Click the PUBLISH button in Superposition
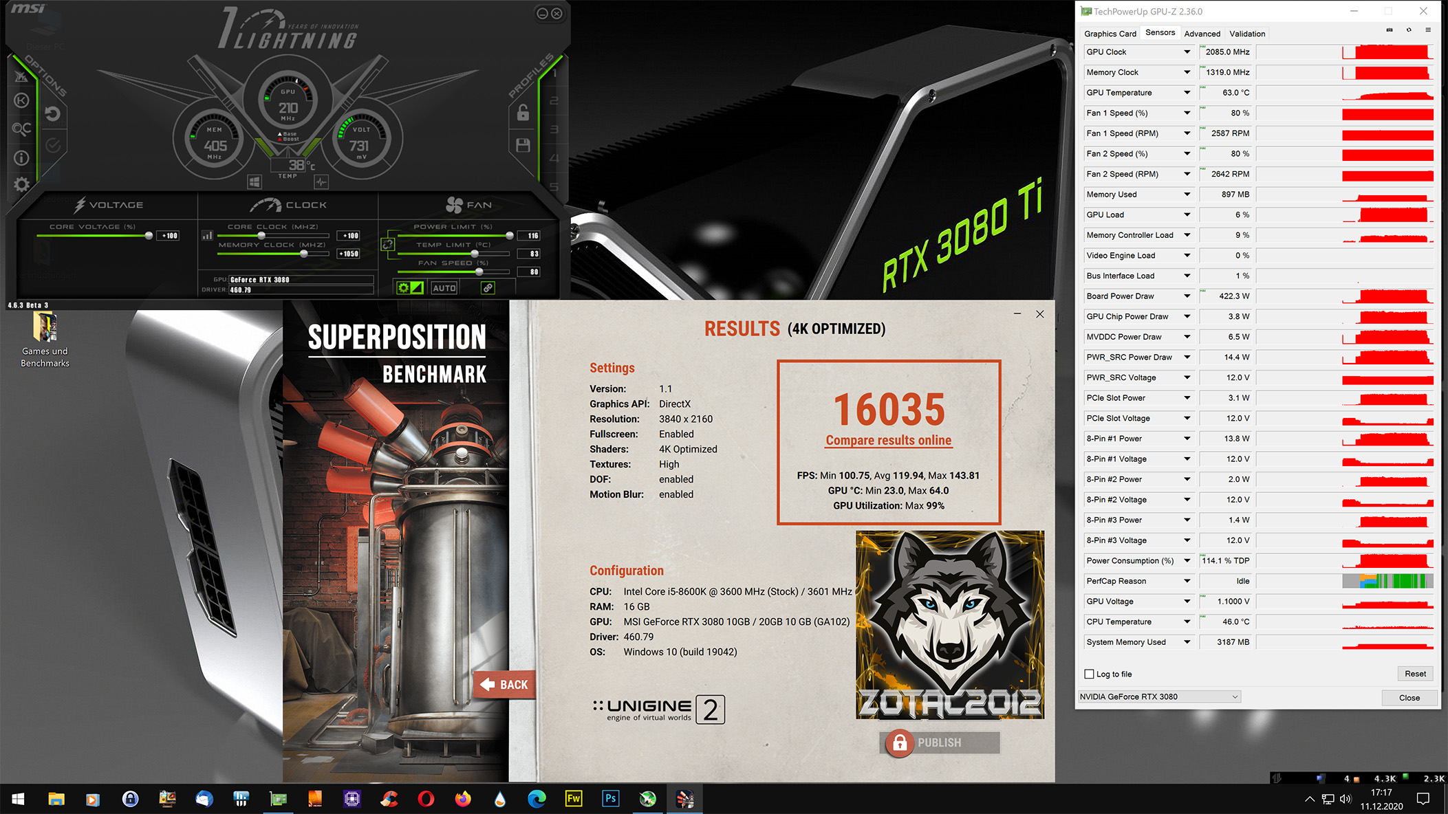 [940, 741]
